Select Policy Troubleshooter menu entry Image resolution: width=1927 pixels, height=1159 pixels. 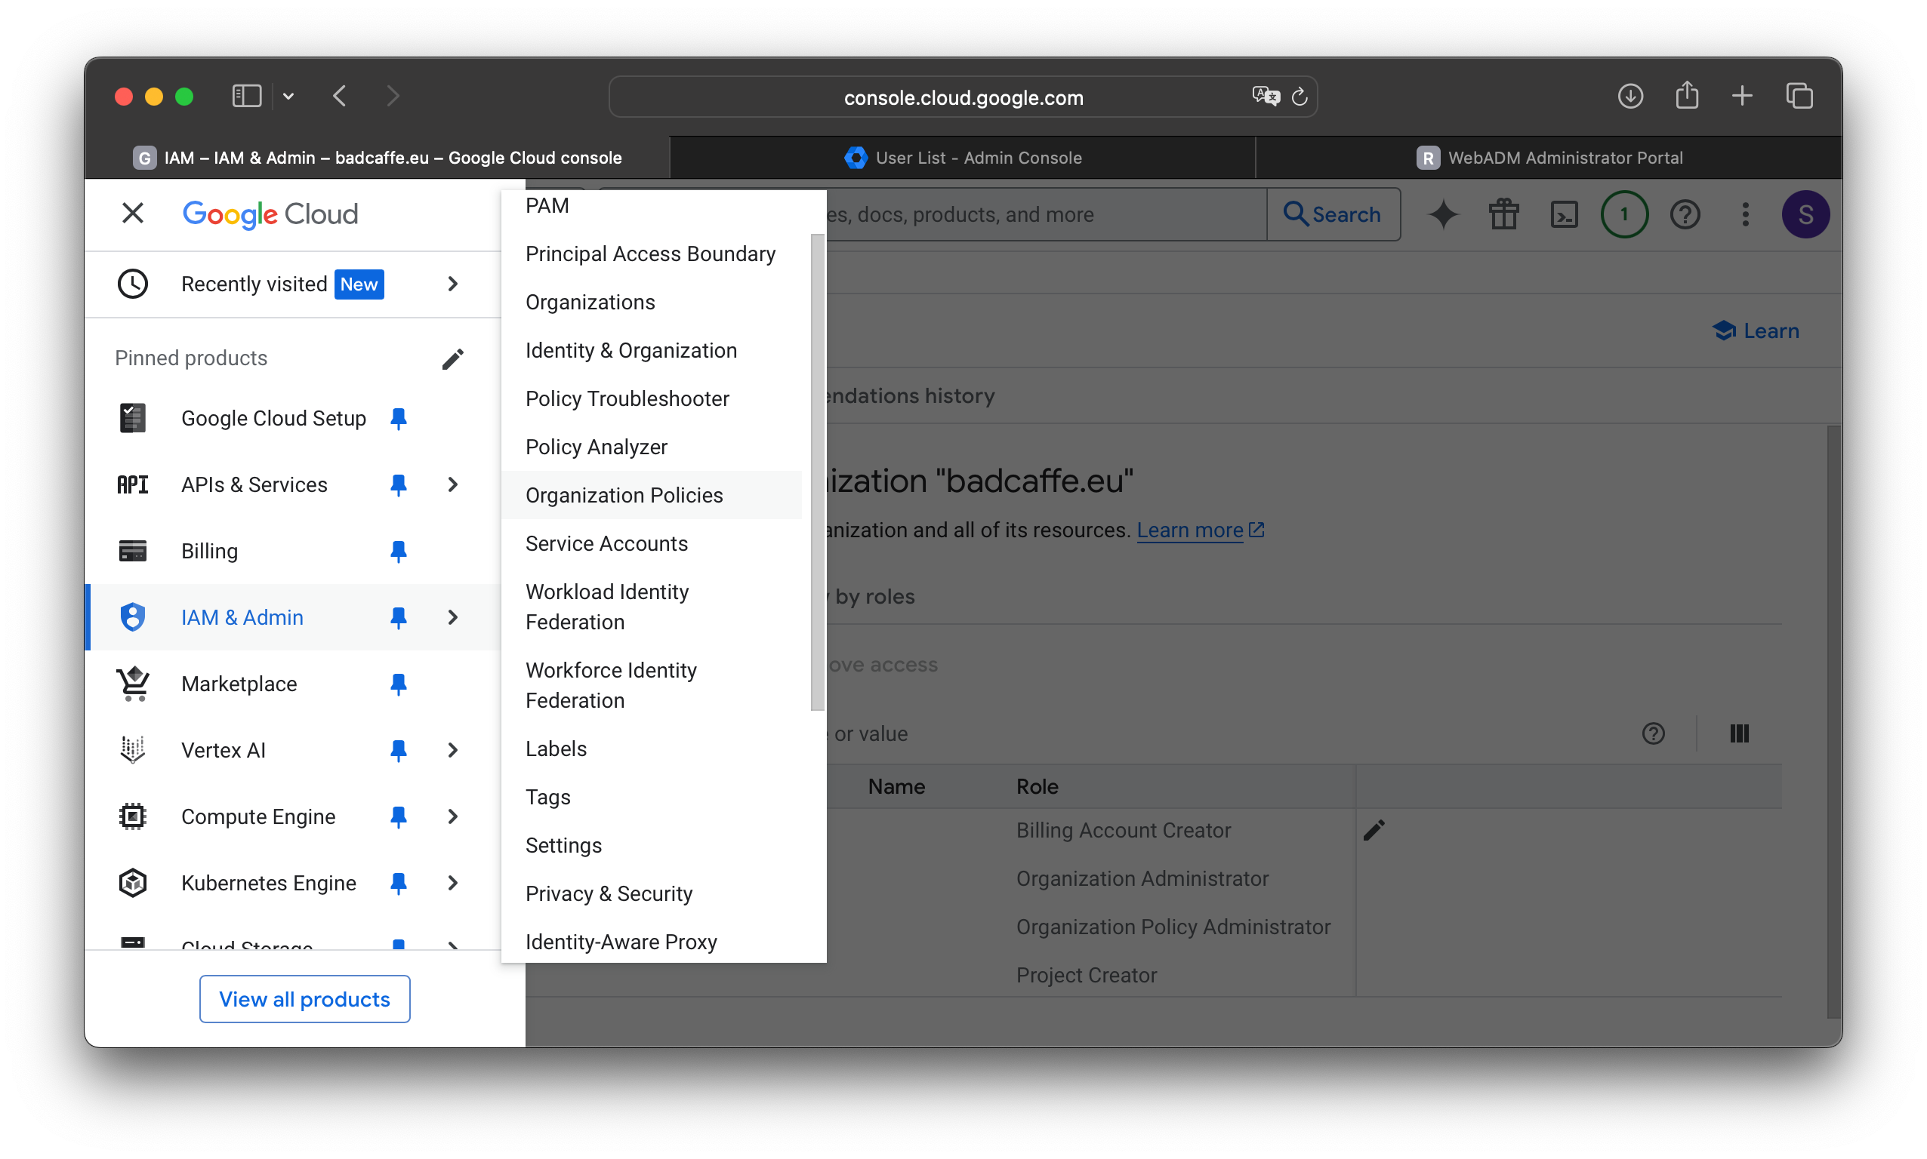tap(652, 399)
